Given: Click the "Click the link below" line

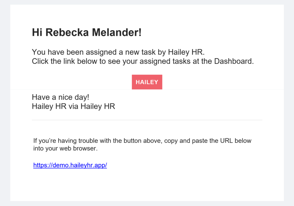Looking at the screenshot, I should pyautogui.click(x=143, y=61).
